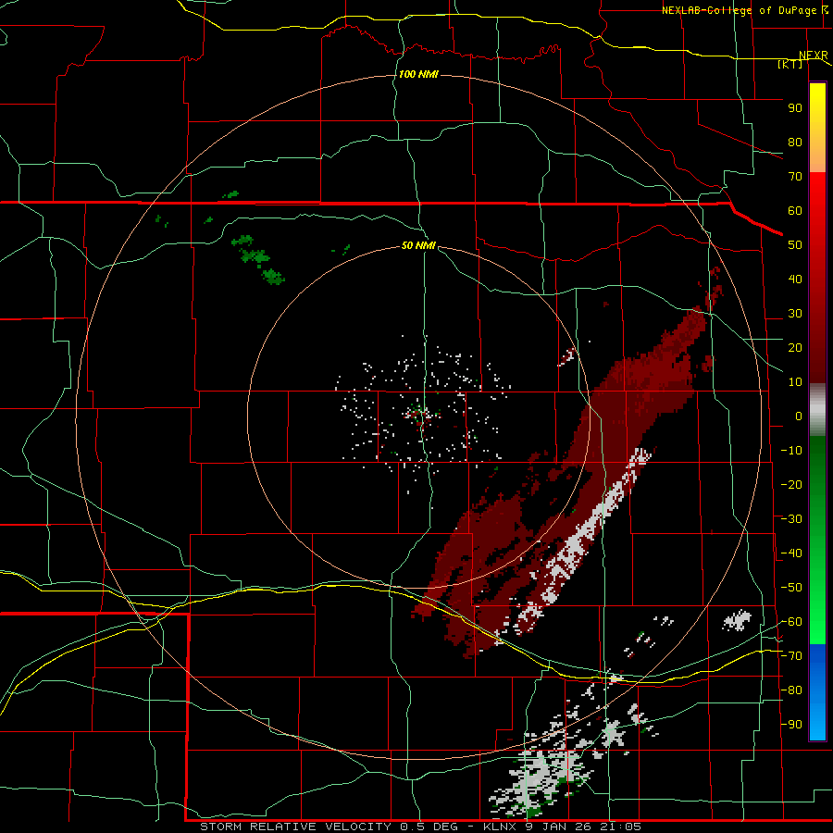Click the 90 value on velocity scale
Viewport: 833px width, 833px height.
pyautogui.click(x=795, y=108)
